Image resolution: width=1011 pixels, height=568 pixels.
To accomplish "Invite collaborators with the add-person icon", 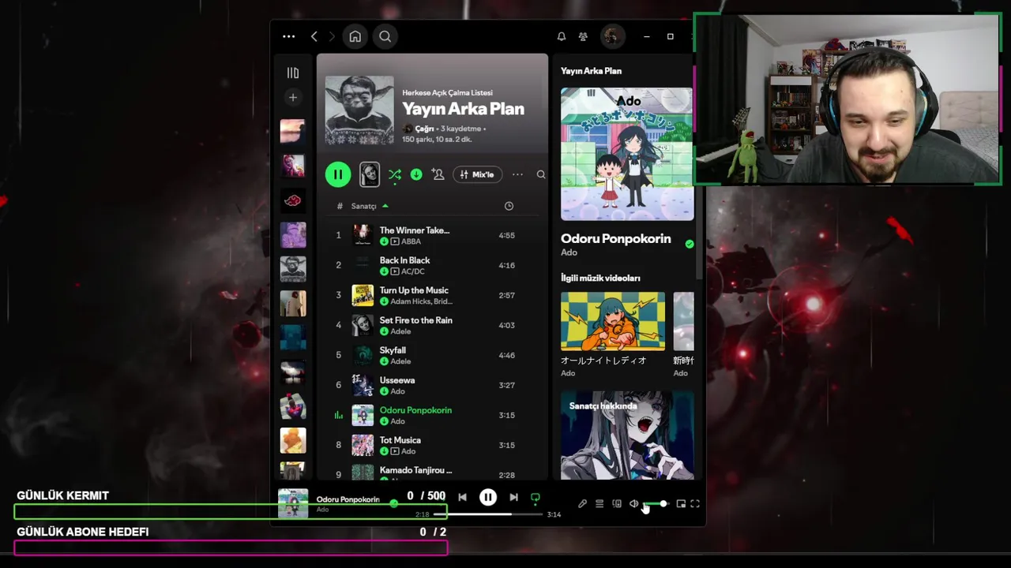I will click(438, 174).
